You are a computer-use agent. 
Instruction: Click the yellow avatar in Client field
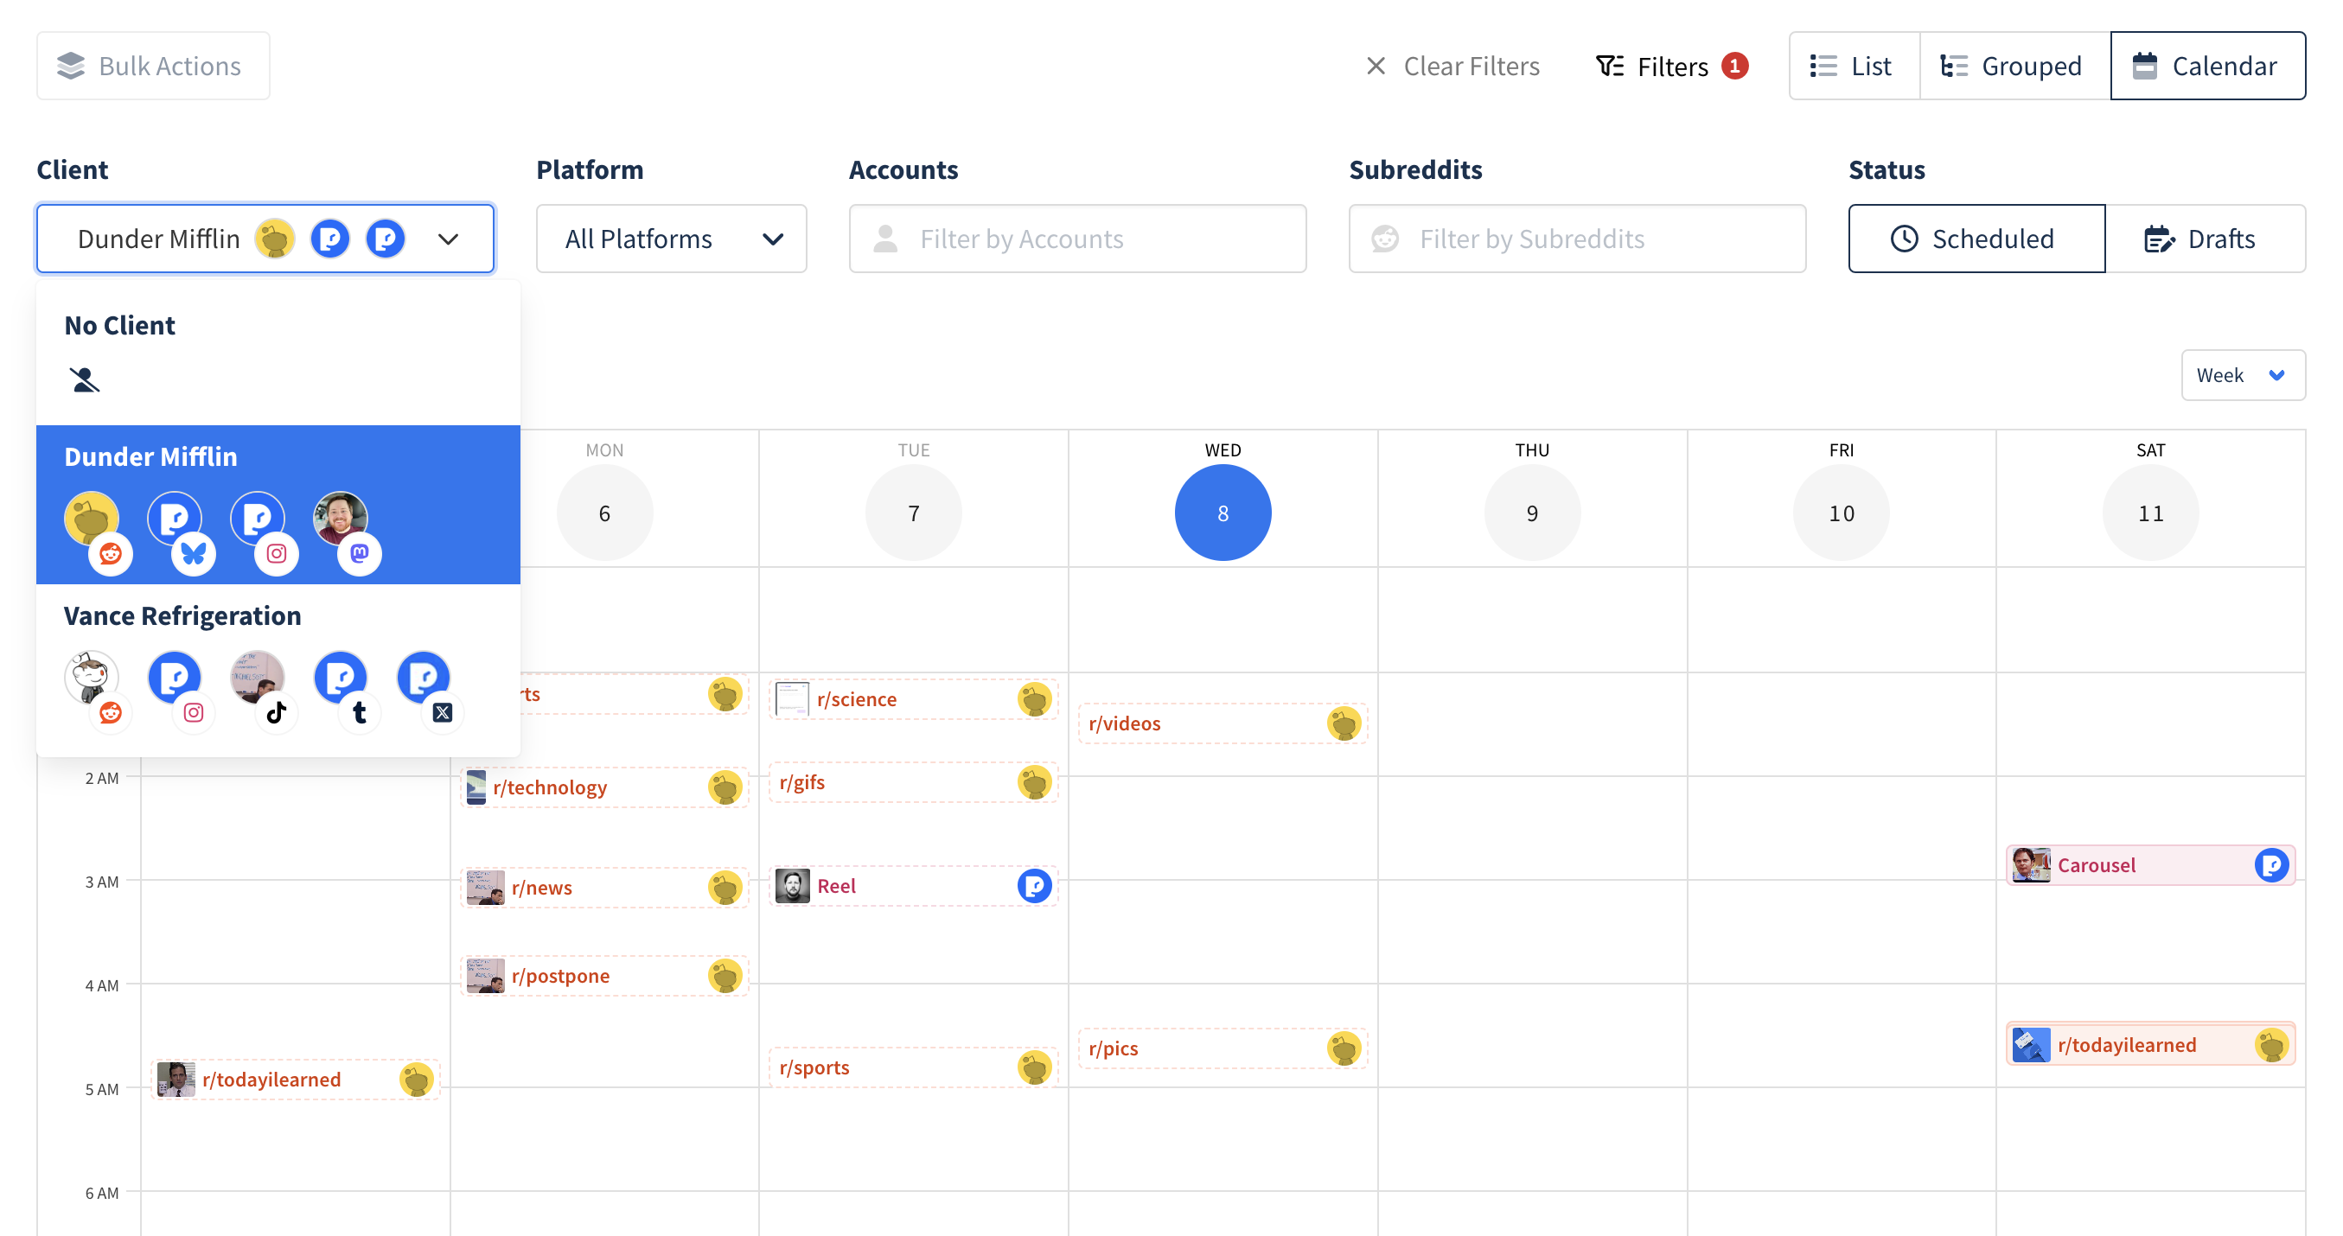tap(275, 239)
